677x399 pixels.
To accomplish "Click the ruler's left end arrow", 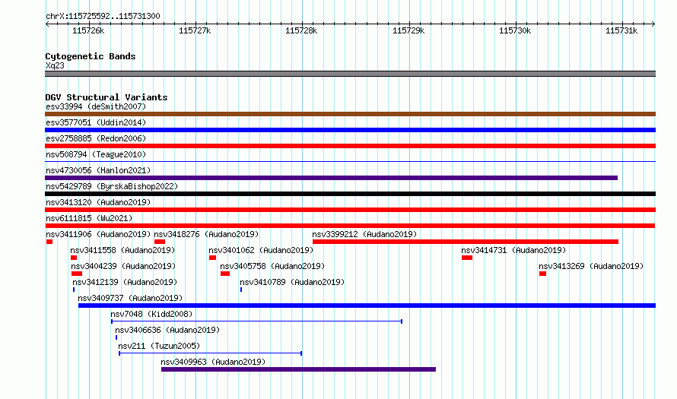I will (47, 24).
